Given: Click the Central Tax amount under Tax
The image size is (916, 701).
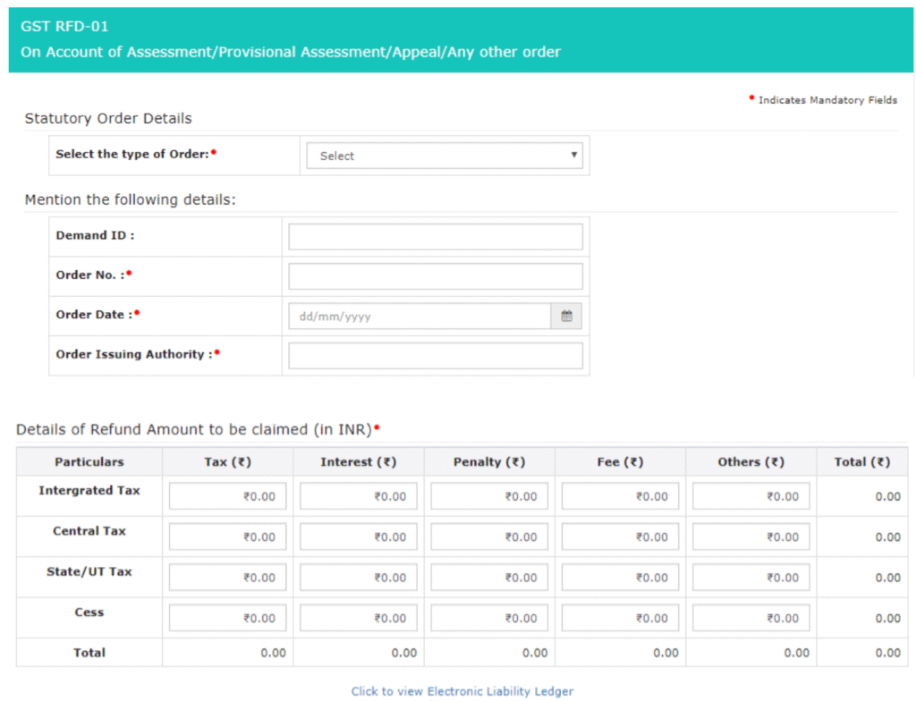Looking at the screenshot, I should 227,536.
